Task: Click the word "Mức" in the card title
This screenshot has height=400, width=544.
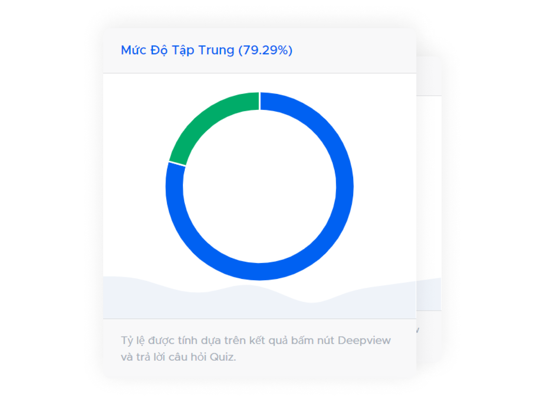Action: pyautogui.click(x=134, y=50)
